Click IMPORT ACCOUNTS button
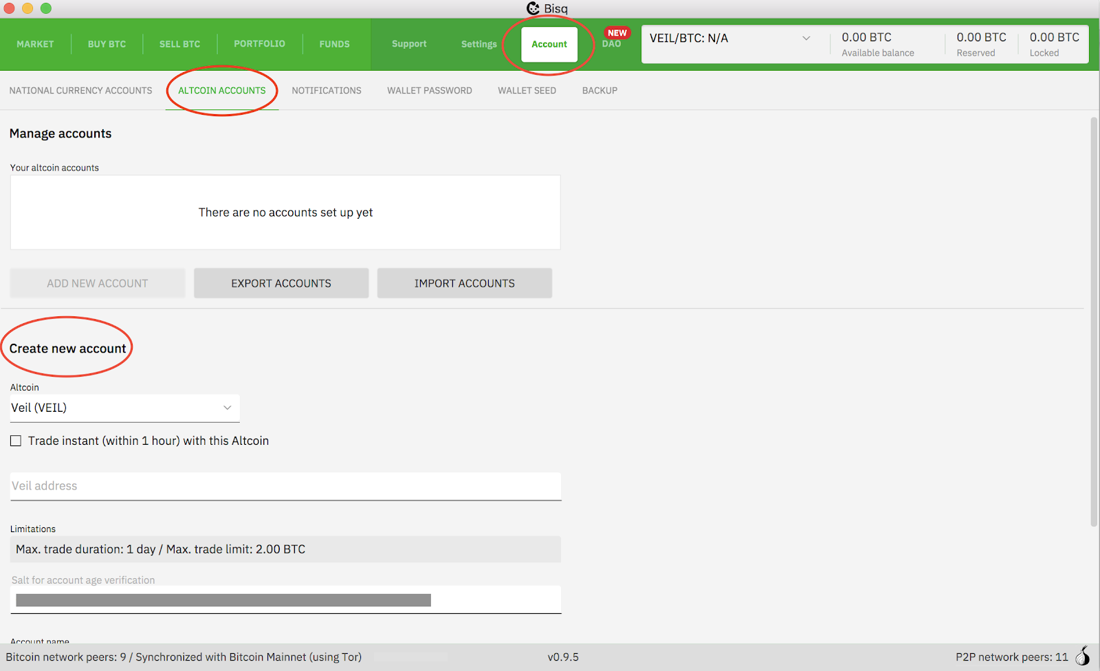This screenshot has height=671, width=1100. point(465,283)
